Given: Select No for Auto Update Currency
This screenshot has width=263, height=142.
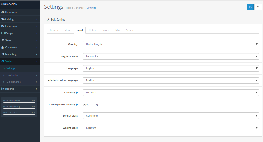Looking at the screenshot, I should point(94,105).
